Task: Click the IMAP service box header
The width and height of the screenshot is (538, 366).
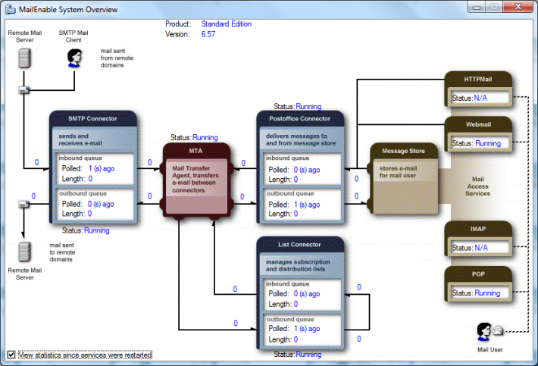Action: [x=478, y=229]
